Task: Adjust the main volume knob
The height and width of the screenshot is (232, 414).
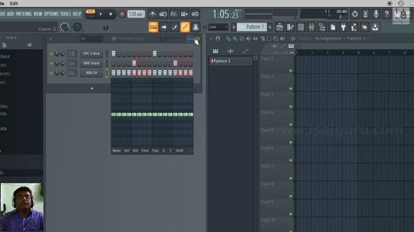Action: [65, 27]
